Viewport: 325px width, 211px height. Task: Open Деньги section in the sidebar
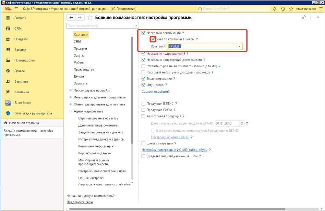click(19, 71)
